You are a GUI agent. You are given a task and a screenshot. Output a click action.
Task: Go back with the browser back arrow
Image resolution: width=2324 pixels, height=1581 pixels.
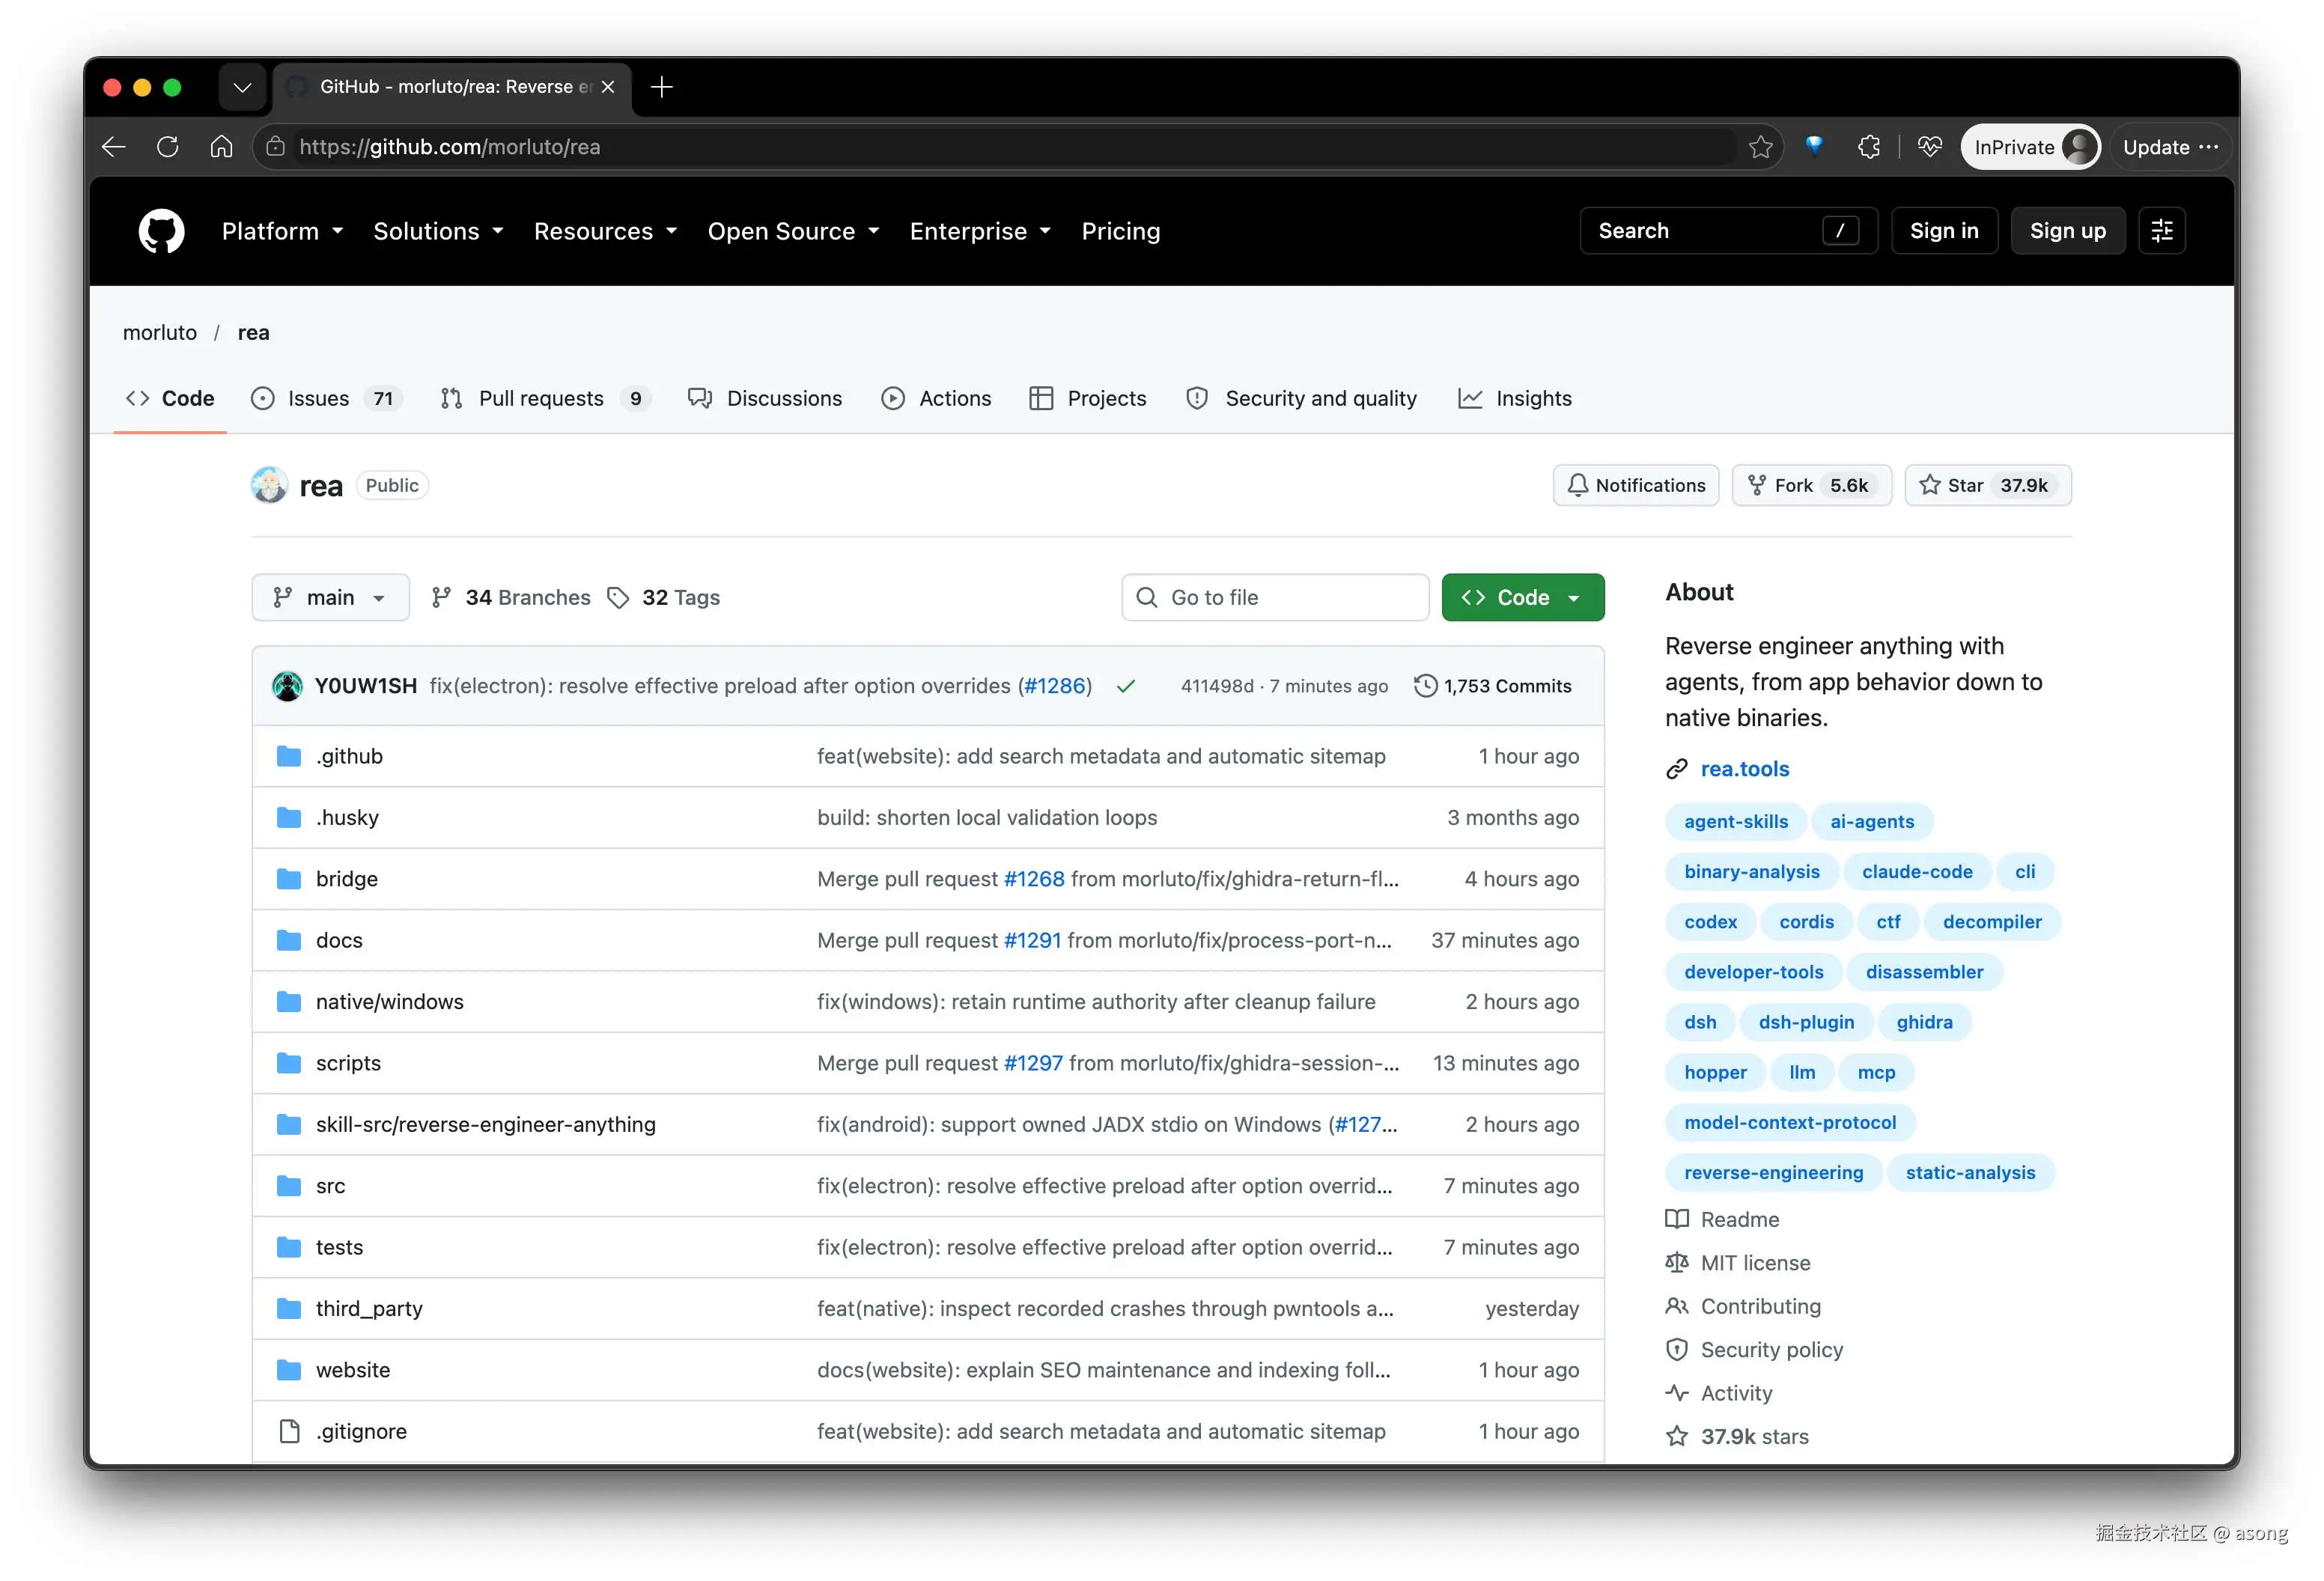[x=114, y=147]
